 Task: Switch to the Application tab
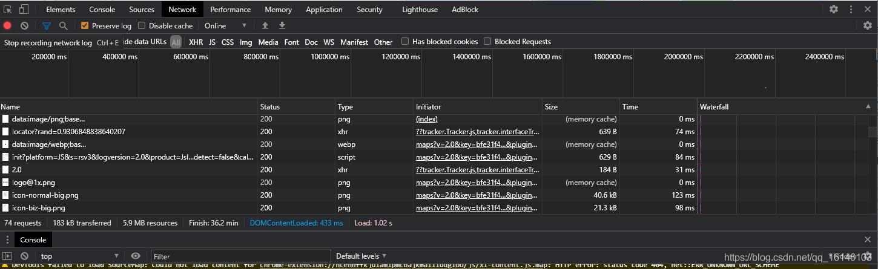(x=324, y=9)
